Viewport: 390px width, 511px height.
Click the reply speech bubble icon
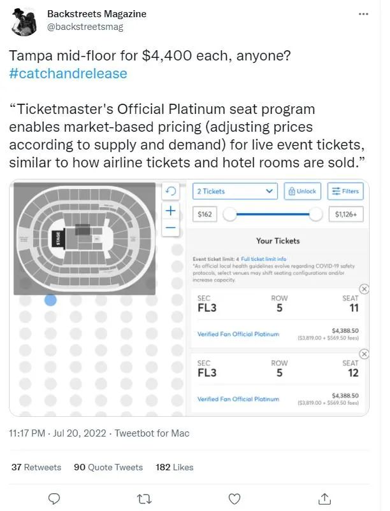pos(55,498)
